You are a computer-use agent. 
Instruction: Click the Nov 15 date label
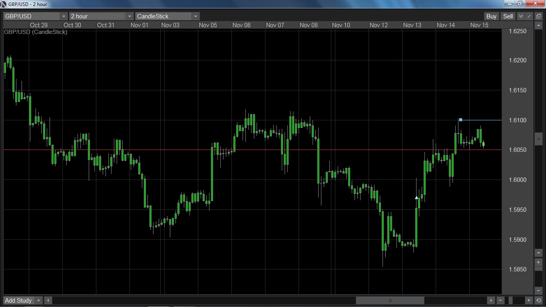[479, 25]
